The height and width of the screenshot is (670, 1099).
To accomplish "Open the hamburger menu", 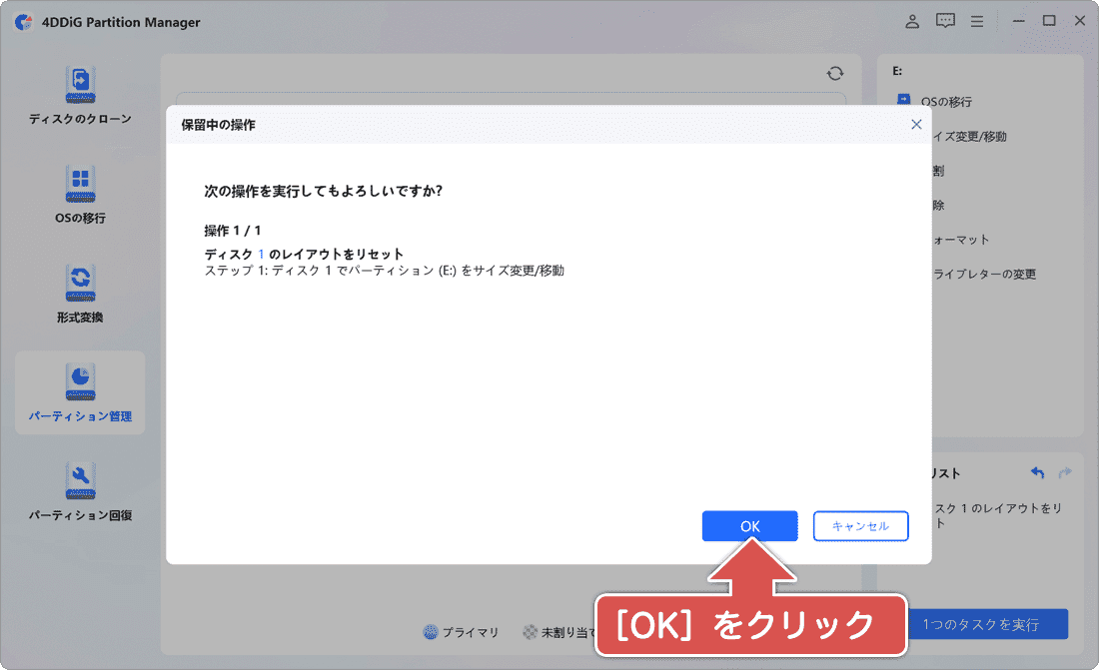I will 976,20.
